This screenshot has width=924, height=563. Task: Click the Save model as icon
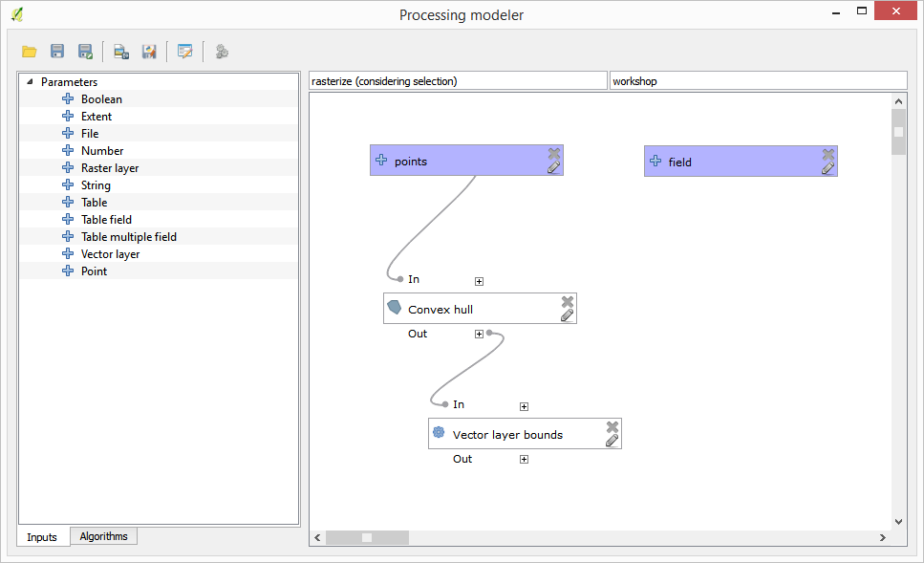coord(85,52)
